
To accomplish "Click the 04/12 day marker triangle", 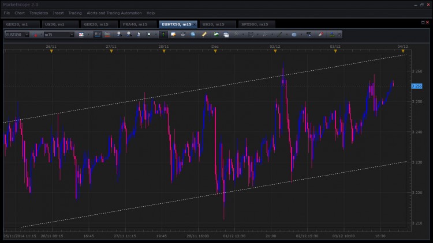I will (403, 51).
